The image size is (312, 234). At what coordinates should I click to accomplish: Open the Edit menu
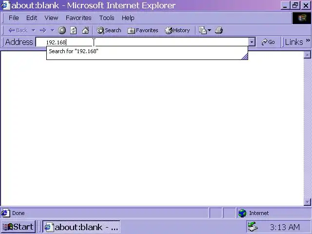[x=32, y=18]
